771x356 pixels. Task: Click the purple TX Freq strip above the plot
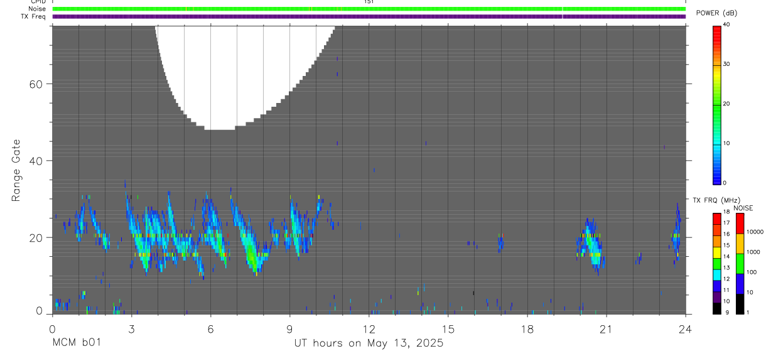(x=369, y=16)
